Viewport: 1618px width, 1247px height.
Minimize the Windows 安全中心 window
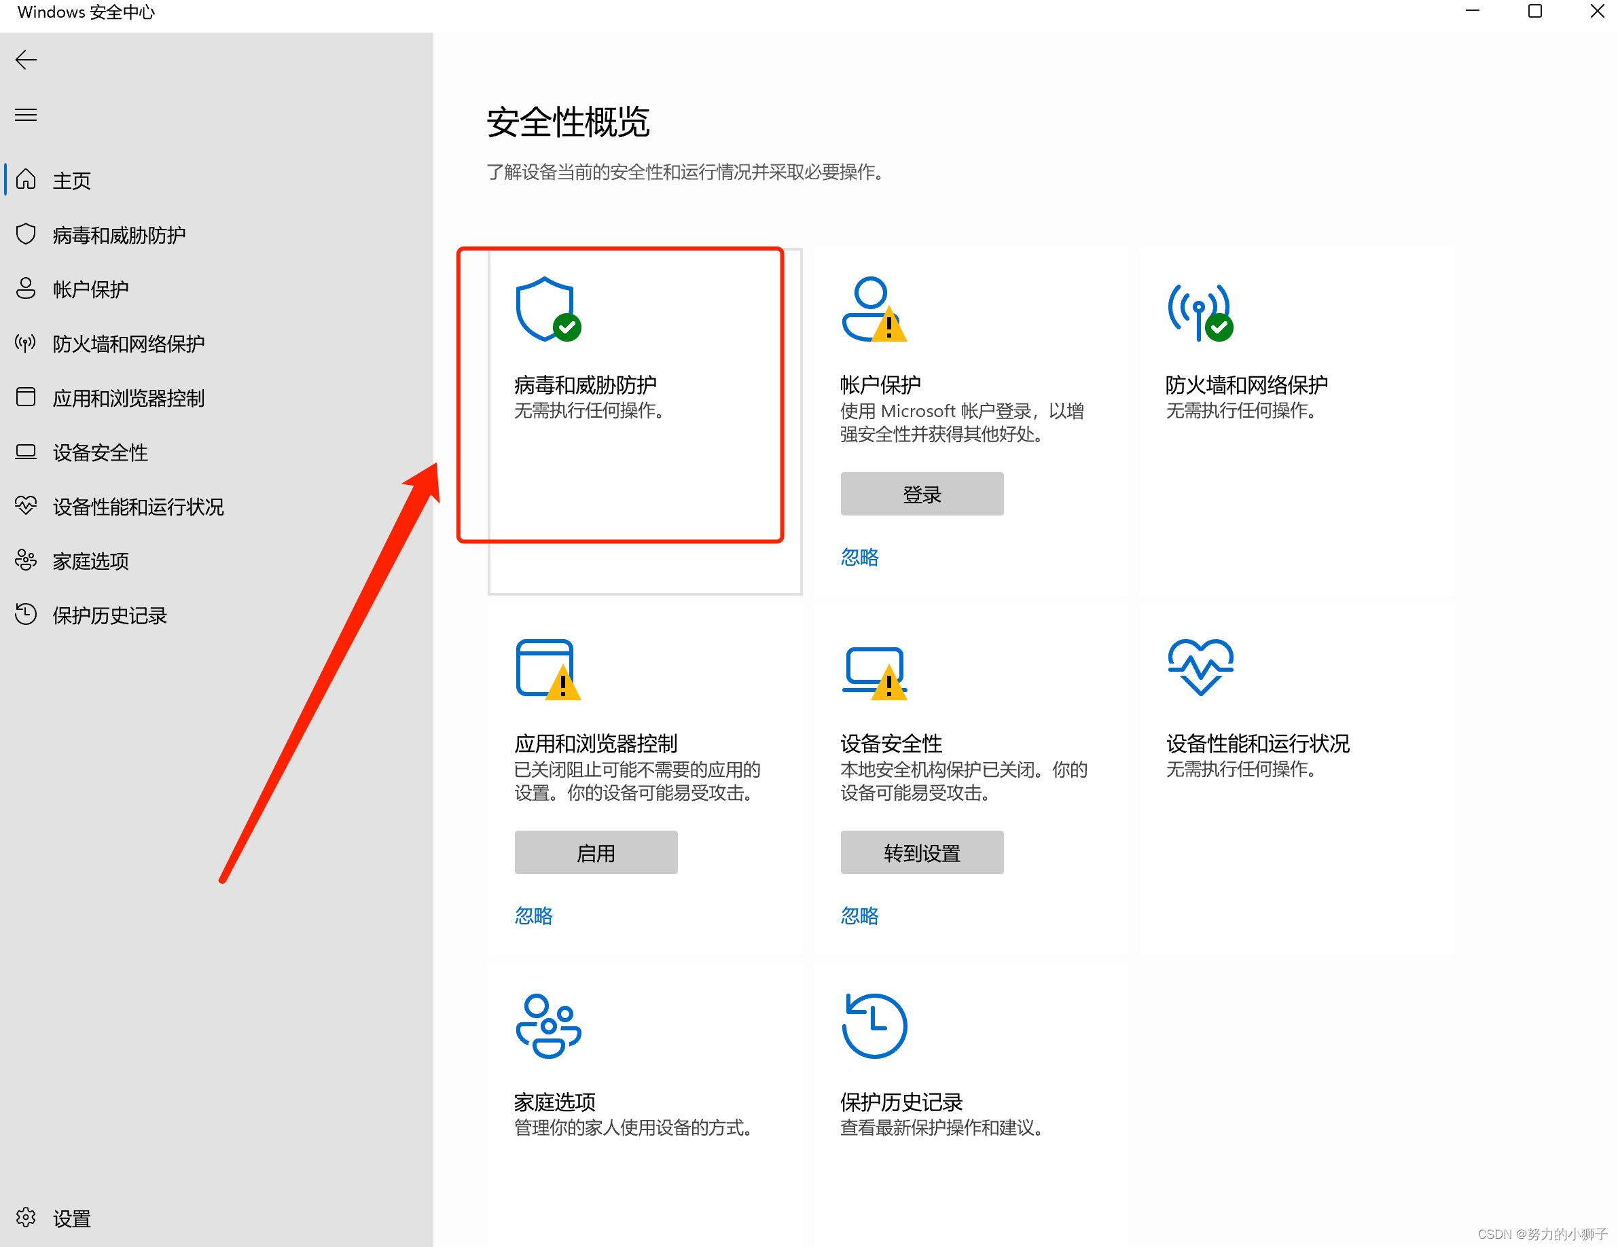tap(1472, 11)
